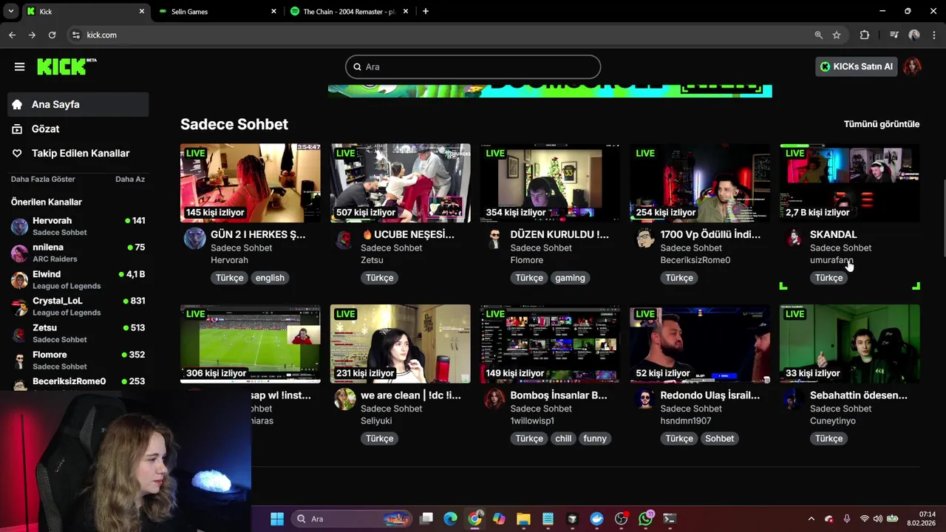
Task: Open Windows Start menu
Action: (277, 519)
